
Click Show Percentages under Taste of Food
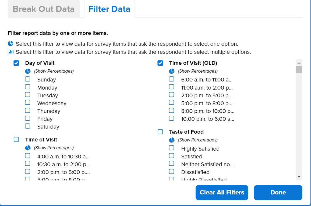[197, 140]
